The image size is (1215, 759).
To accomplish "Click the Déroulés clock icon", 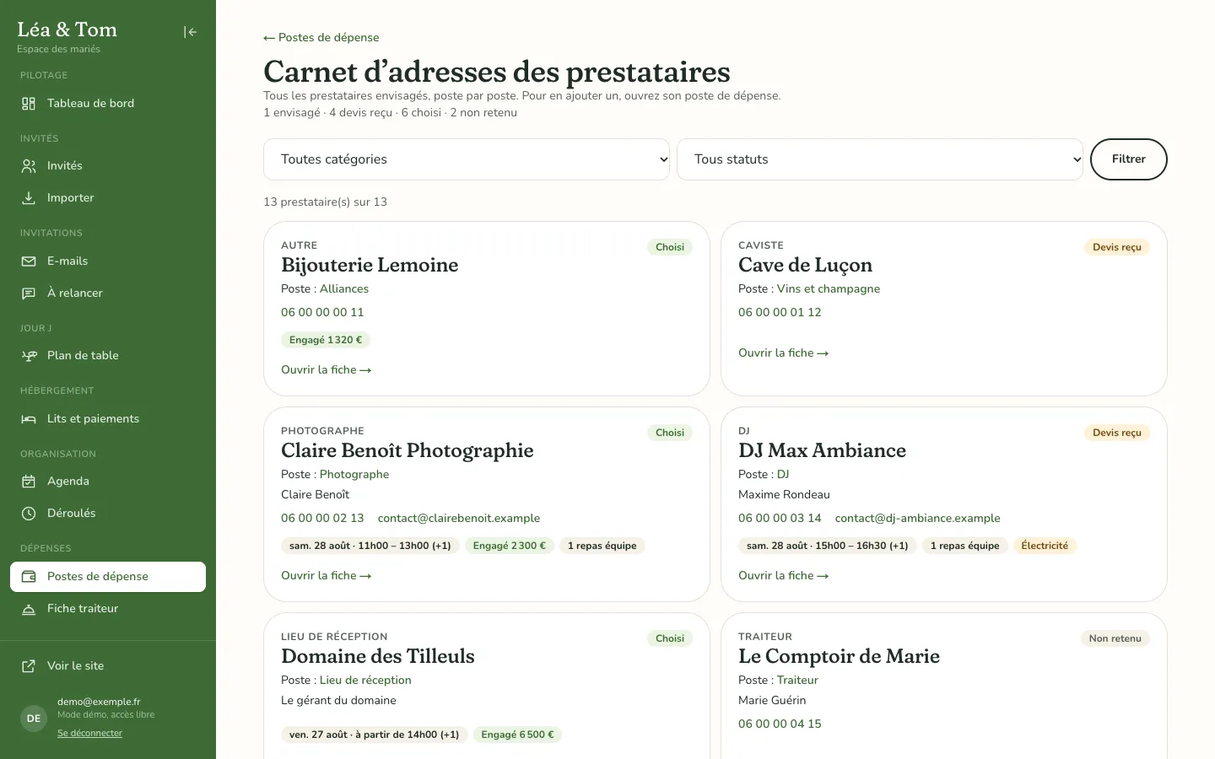I will coord(29,514).
